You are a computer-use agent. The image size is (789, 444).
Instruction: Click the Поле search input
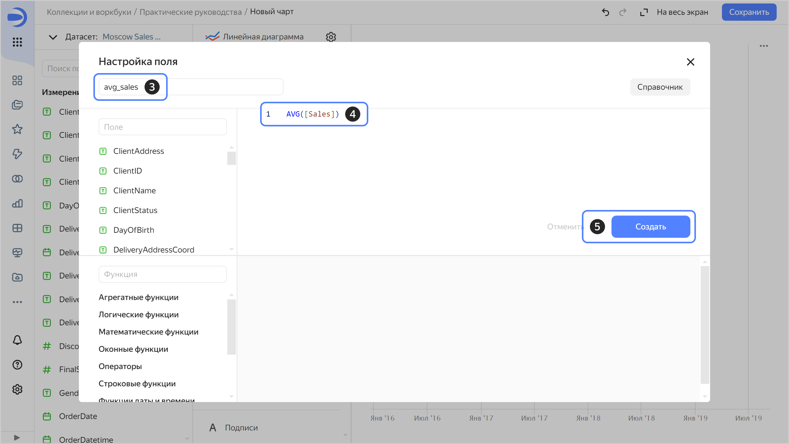tap(162, 127)
